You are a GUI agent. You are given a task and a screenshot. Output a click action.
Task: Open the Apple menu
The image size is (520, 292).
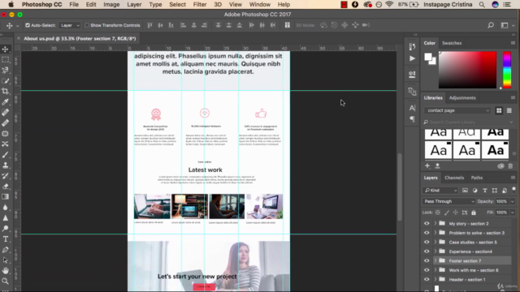click(11, 5)
